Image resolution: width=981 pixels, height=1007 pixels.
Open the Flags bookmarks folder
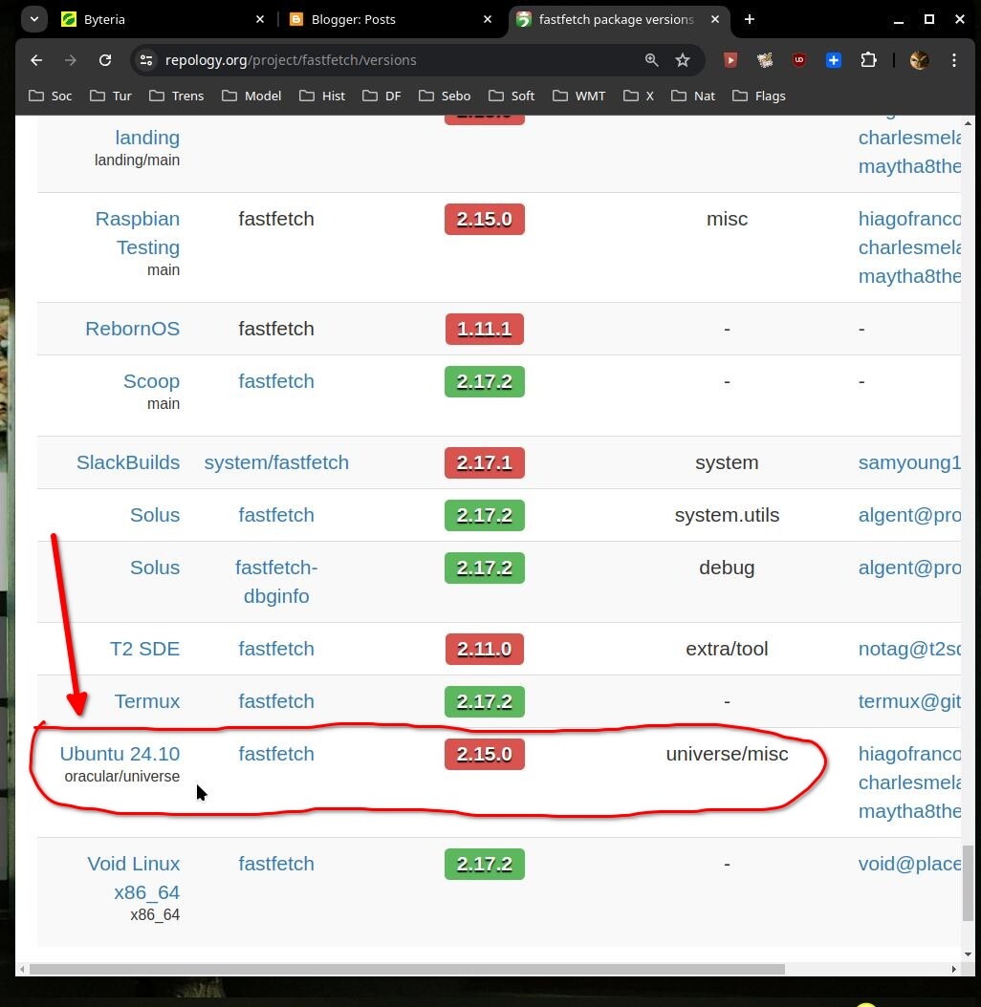pos(758,96)
